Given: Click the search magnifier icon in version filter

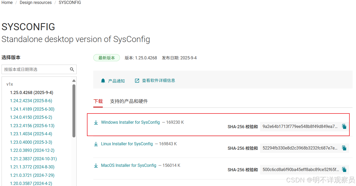Looking at the screenshot, I should coord(72,69).
